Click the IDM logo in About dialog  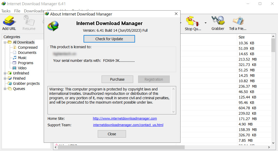pyautogui.click(x=53, y=26)
